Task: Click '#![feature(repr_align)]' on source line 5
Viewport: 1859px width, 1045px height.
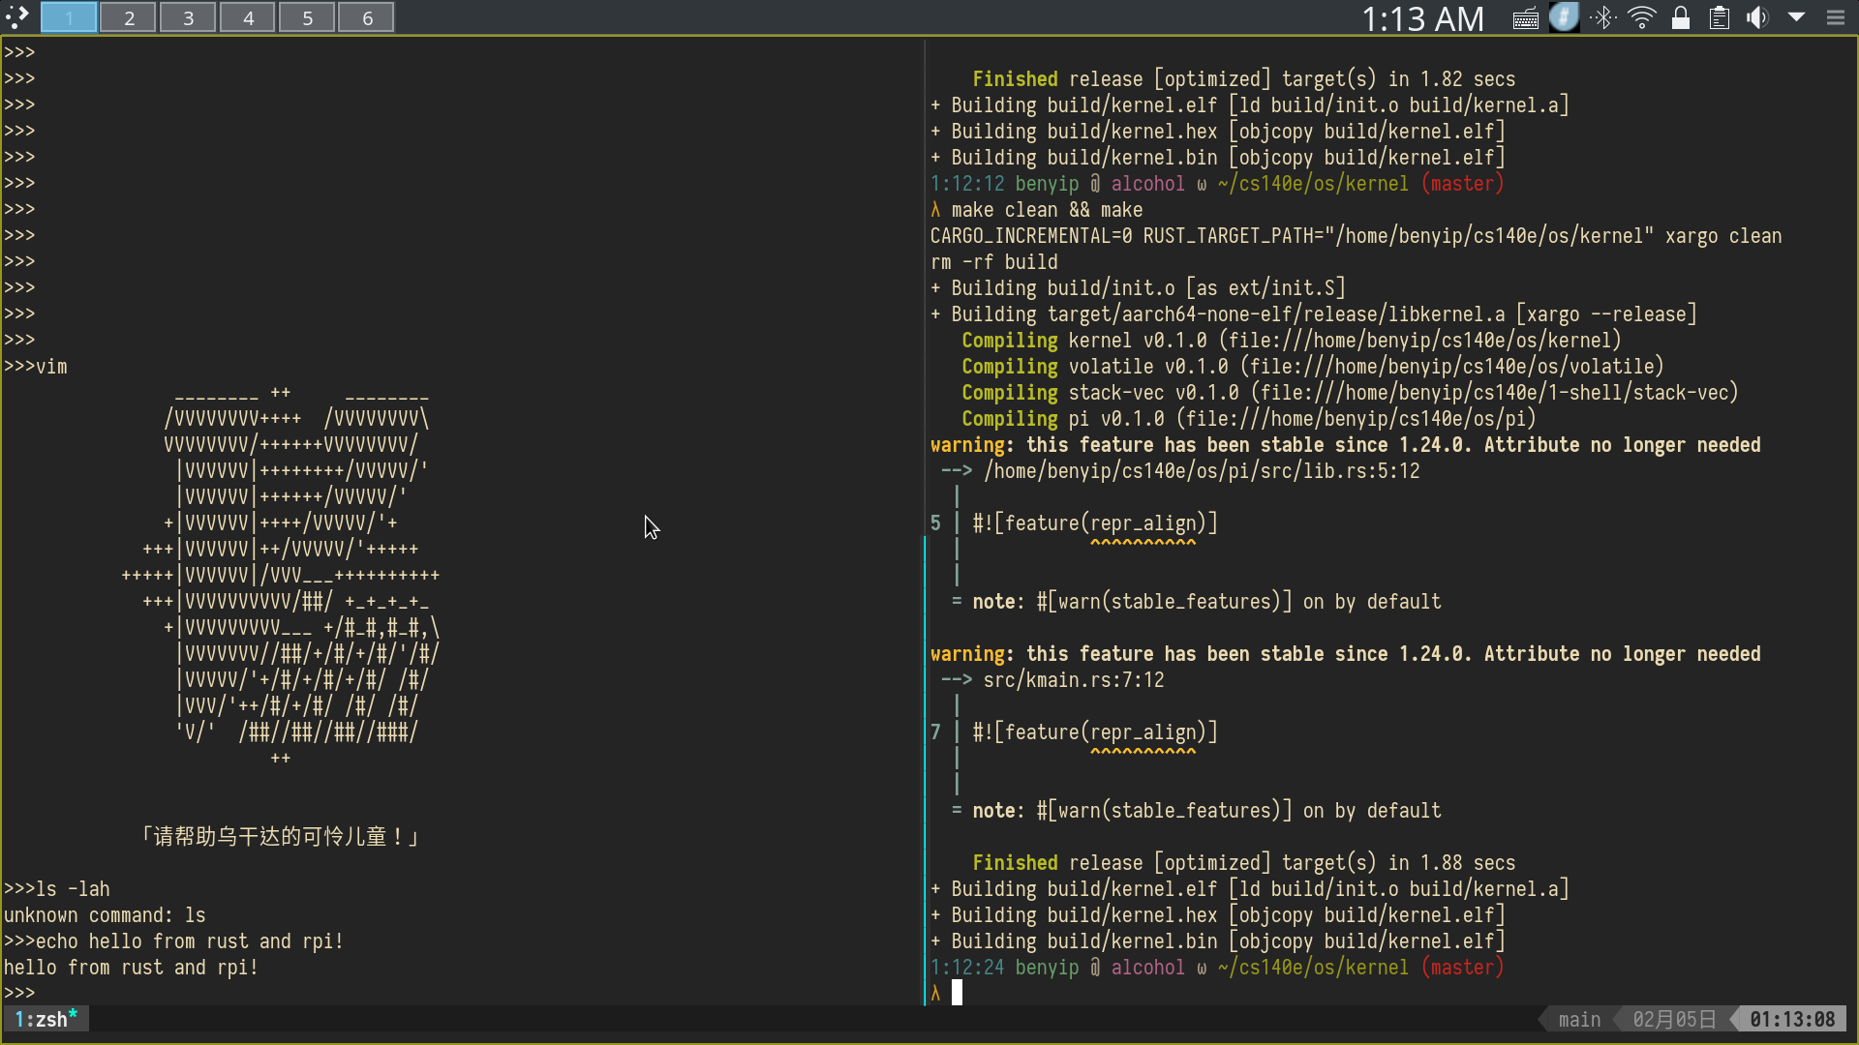Action: (1095, 523)
